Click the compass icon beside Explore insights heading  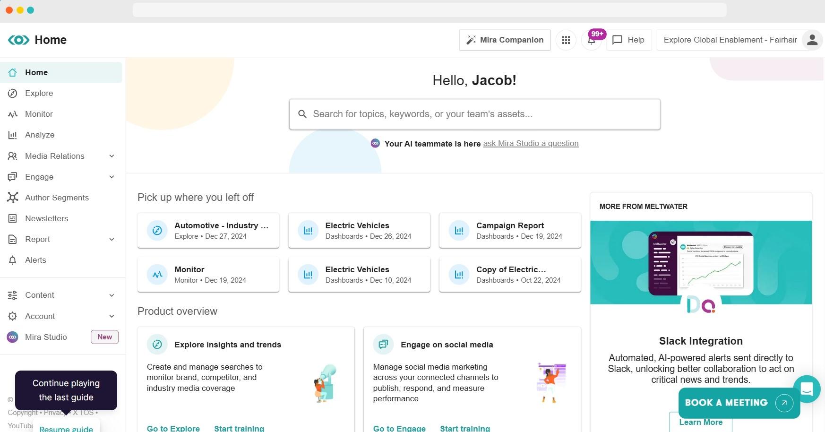point(157,345)
